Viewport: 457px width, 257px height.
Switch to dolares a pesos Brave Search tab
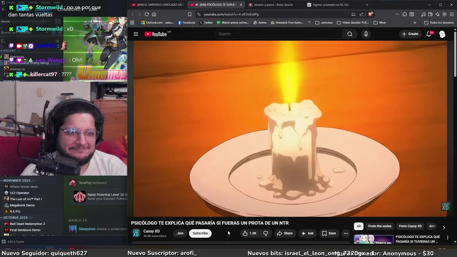[x=273, y=5]
